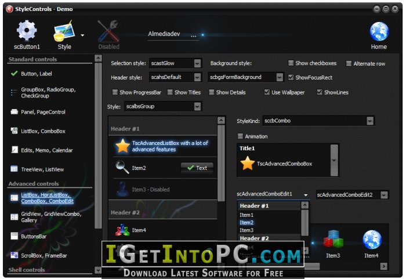406x279 pixels.
Task: Click the magnifier icon next to Item2
Action: coord(122,168)
